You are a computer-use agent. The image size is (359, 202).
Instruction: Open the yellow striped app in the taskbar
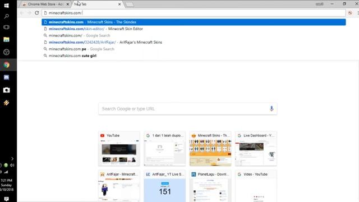6,103
